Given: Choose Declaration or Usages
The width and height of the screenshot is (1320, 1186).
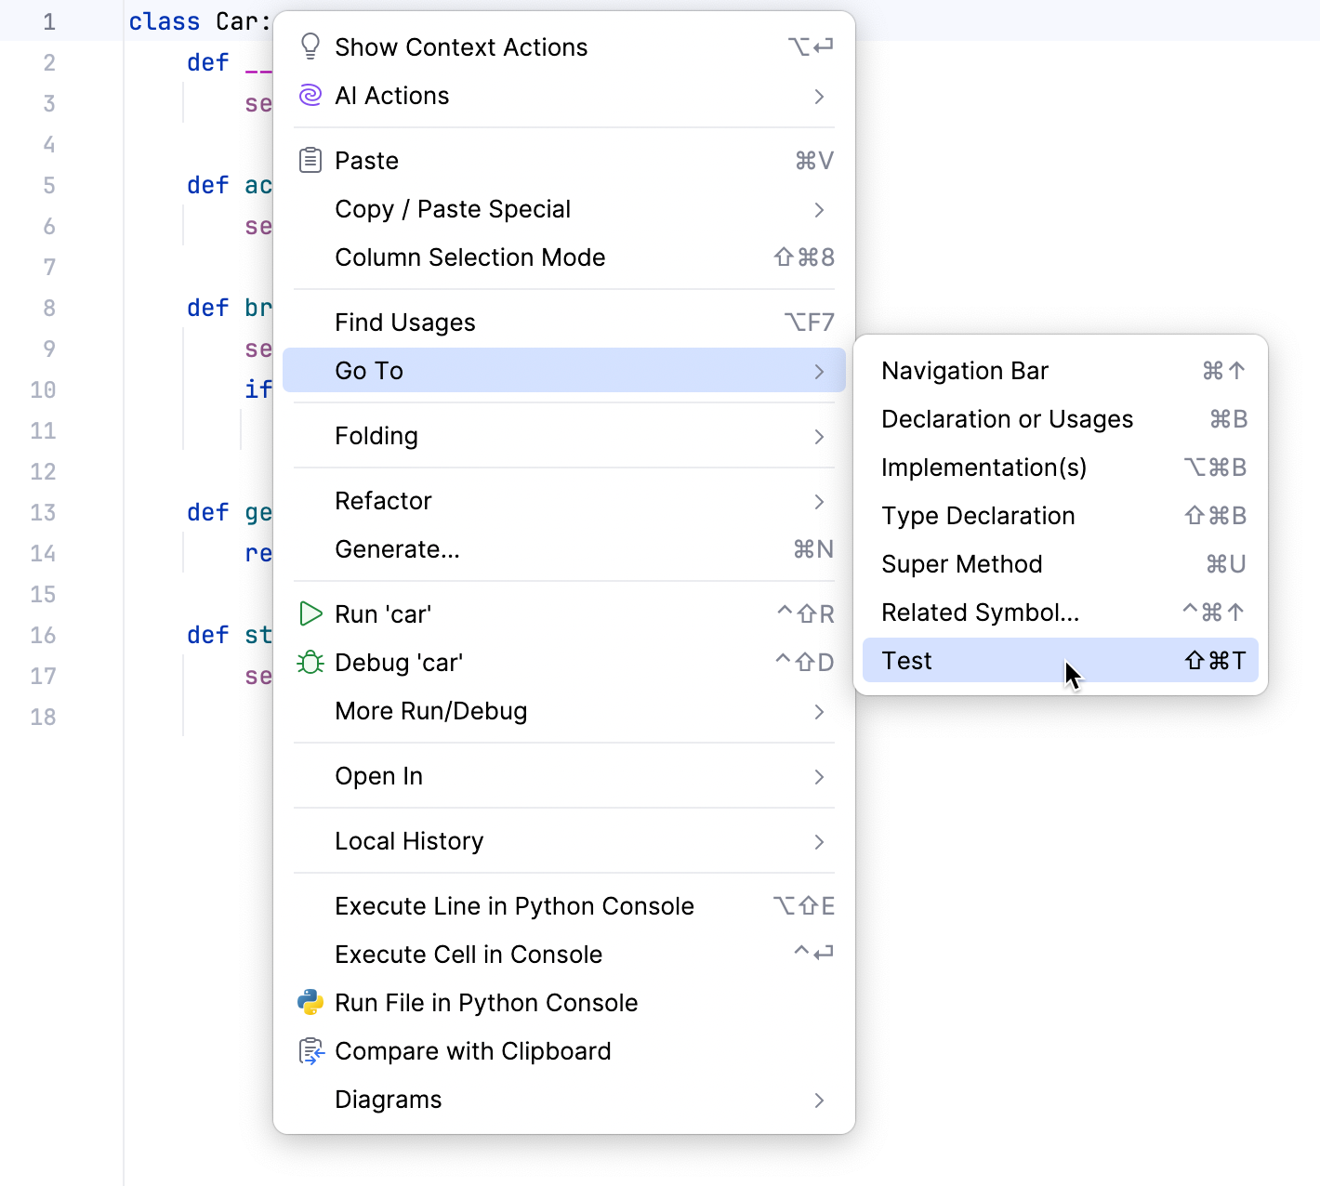Looking at the screenshot, I should click(1007, 419).
